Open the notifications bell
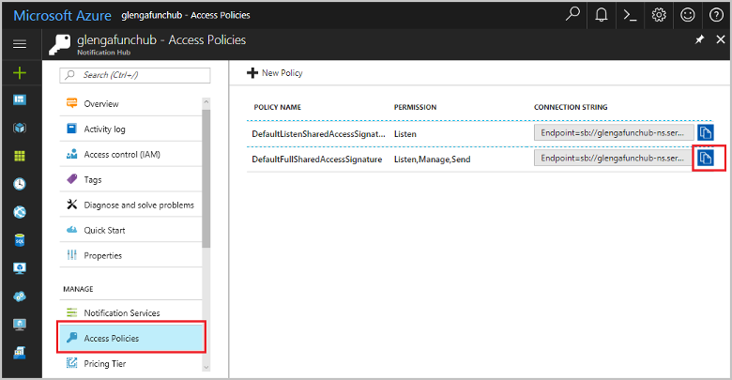 click(x=602, y=15)
